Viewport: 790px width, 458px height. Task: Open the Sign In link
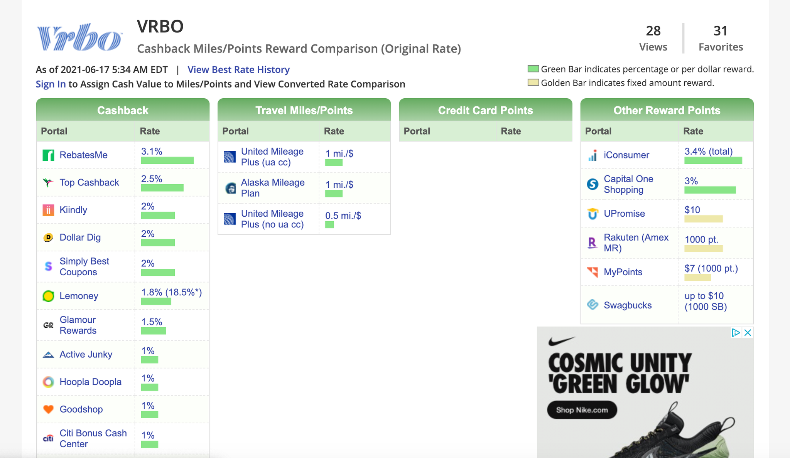50,84
